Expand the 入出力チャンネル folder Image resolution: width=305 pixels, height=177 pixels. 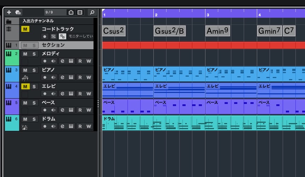point(9,21)
